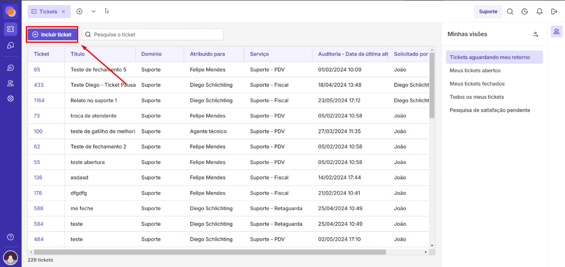The height and width of the screenshot is (267, 565).
Task: Click vertical scrollbar down arrow
Action: 432,246
